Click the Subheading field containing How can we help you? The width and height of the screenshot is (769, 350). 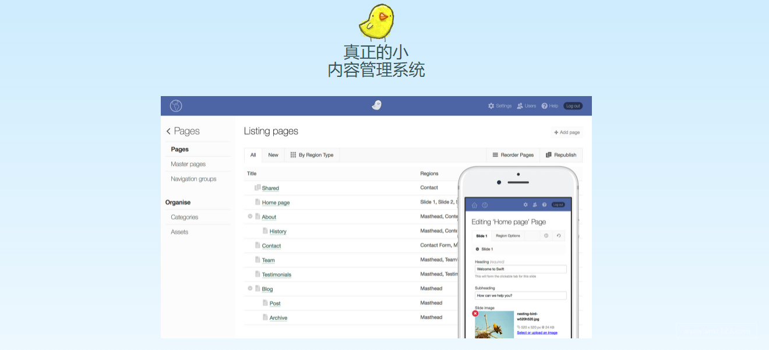tap(521, 295)
